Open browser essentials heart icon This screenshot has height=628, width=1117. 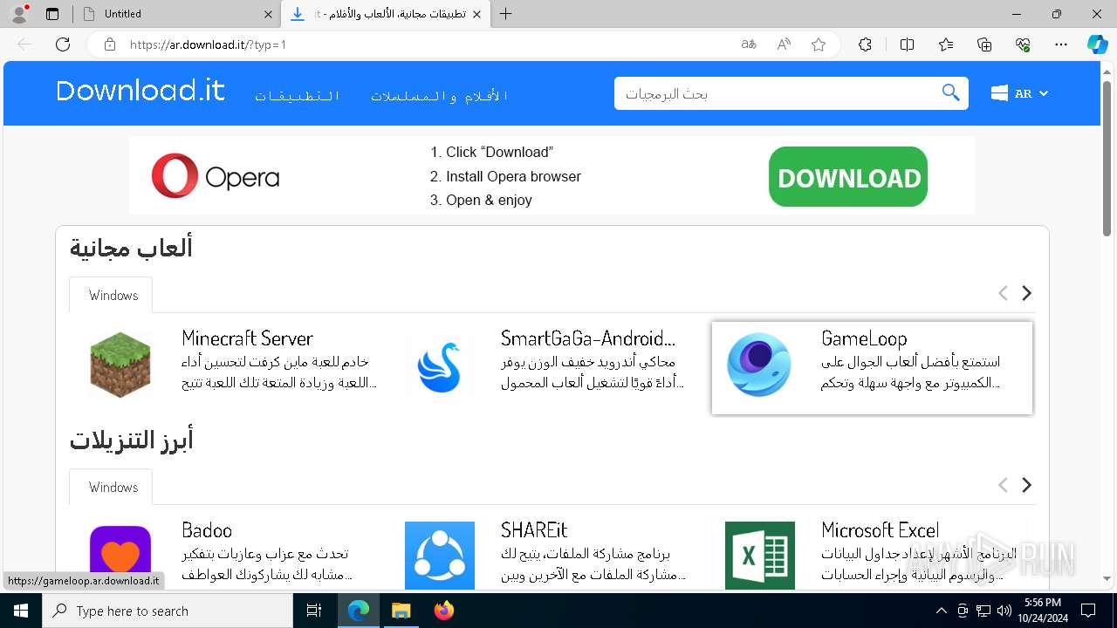[1023, 44]
